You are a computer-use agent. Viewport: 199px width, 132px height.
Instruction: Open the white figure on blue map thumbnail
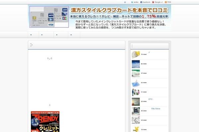(136, 83)
